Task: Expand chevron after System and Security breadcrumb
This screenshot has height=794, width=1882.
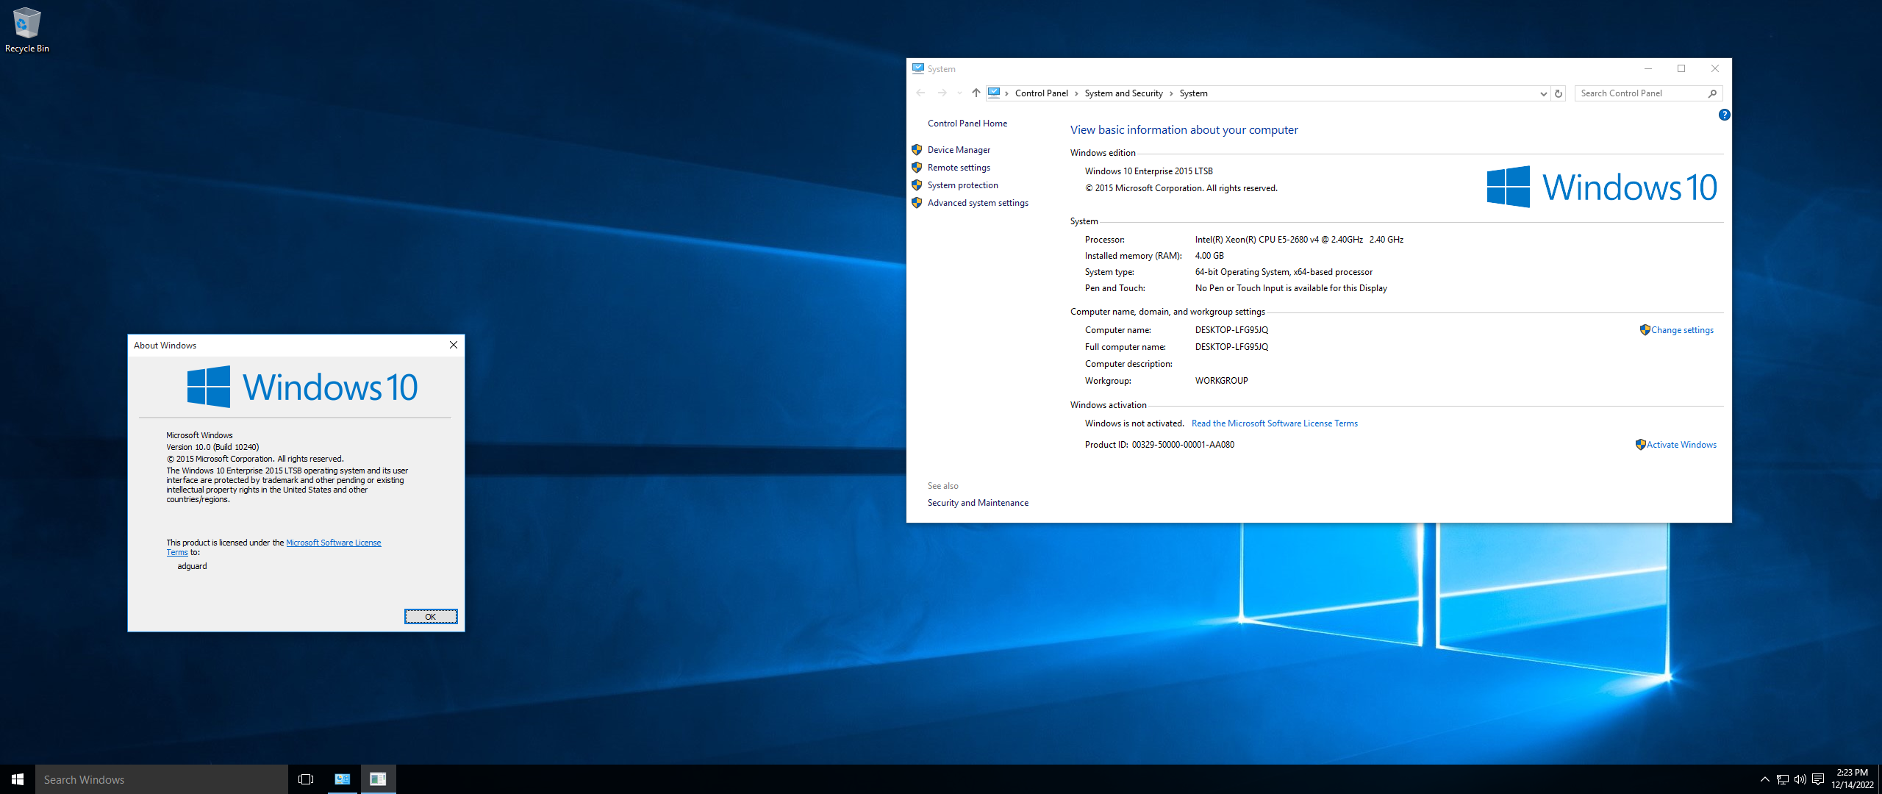Action: click(x=1171, y=93)
